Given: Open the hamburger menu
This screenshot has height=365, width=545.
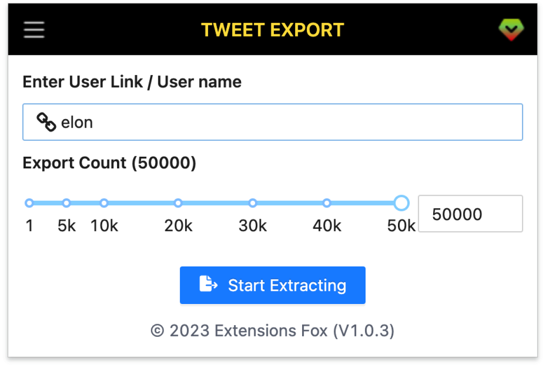Looking at the screenshot, I should [x=34, y=30].
